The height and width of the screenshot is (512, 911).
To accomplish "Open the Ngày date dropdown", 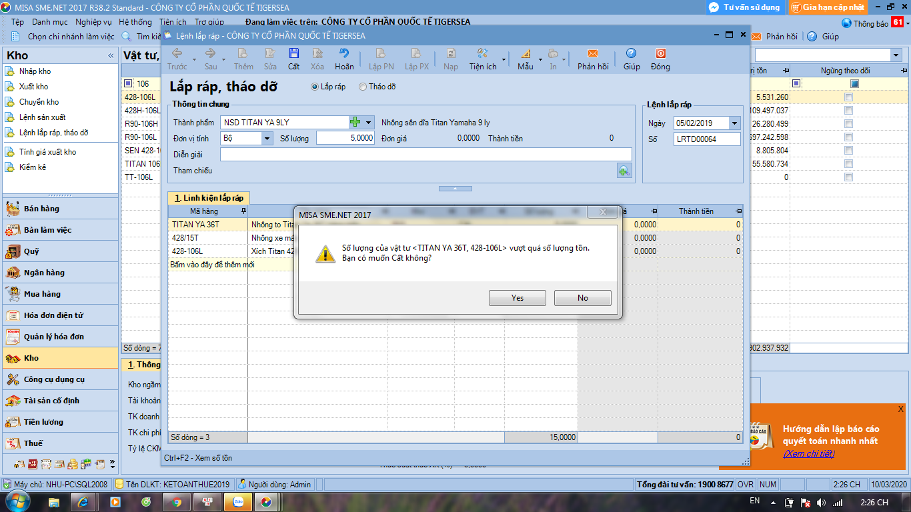I will click(x=734, y=123).
